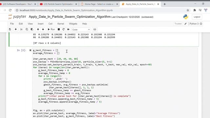Open the Insert menu

[x=41, y=24]
